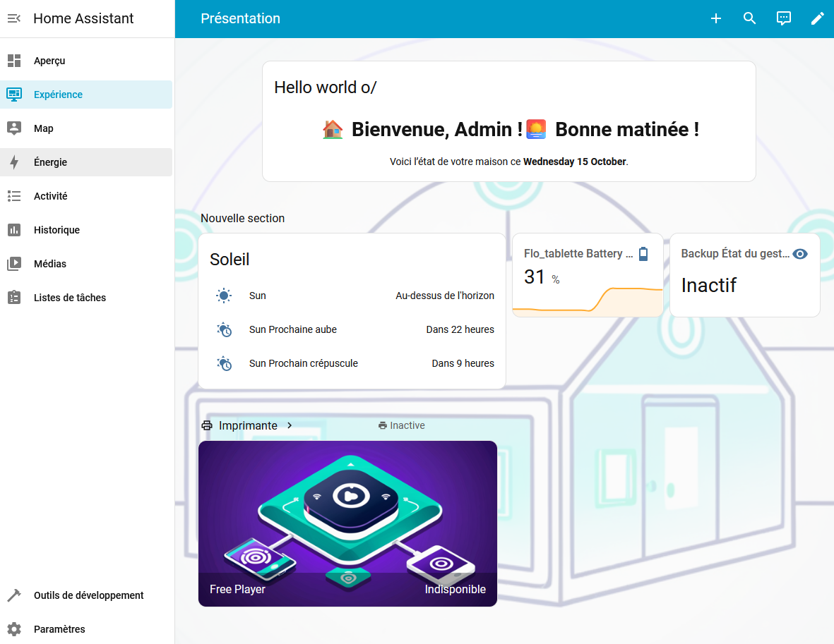This screenshot has height=644, width=834.
Task: Open Aperçu from the sidebar
Action: pos(49,61)
